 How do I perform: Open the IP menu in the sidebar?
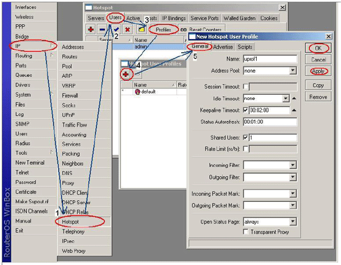[33, 46]
